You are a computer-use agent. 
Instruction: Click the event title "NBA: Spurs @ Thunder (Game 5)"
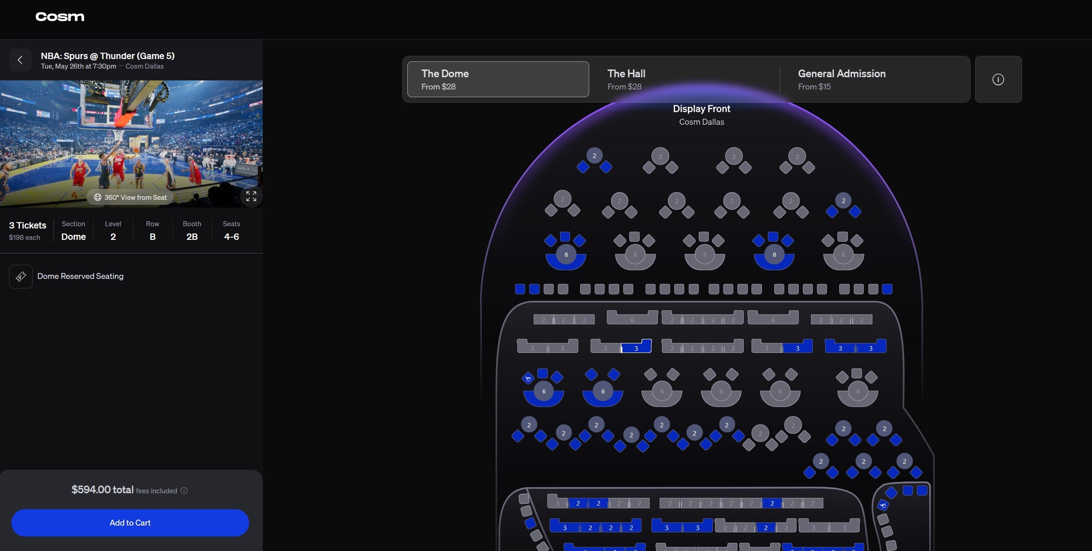(108, 56)
